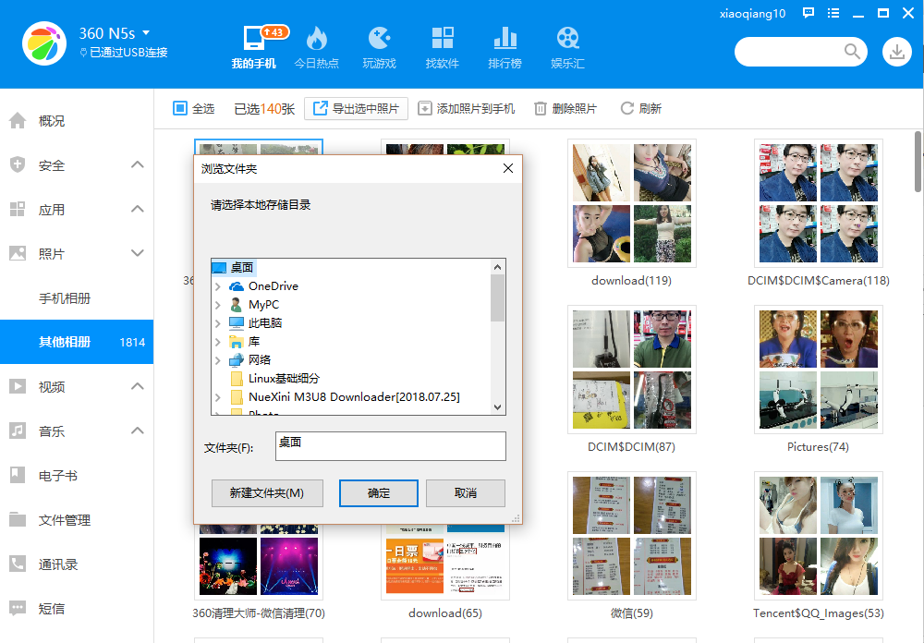This screenshot has height=643, width=924.
Task: Open the 微信(59) album
Action: tap(632, 536)
